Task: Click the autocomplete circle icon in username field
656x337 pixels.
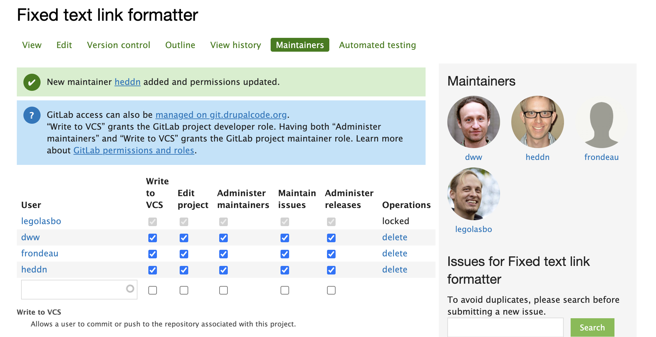Action: click(130, 289)
